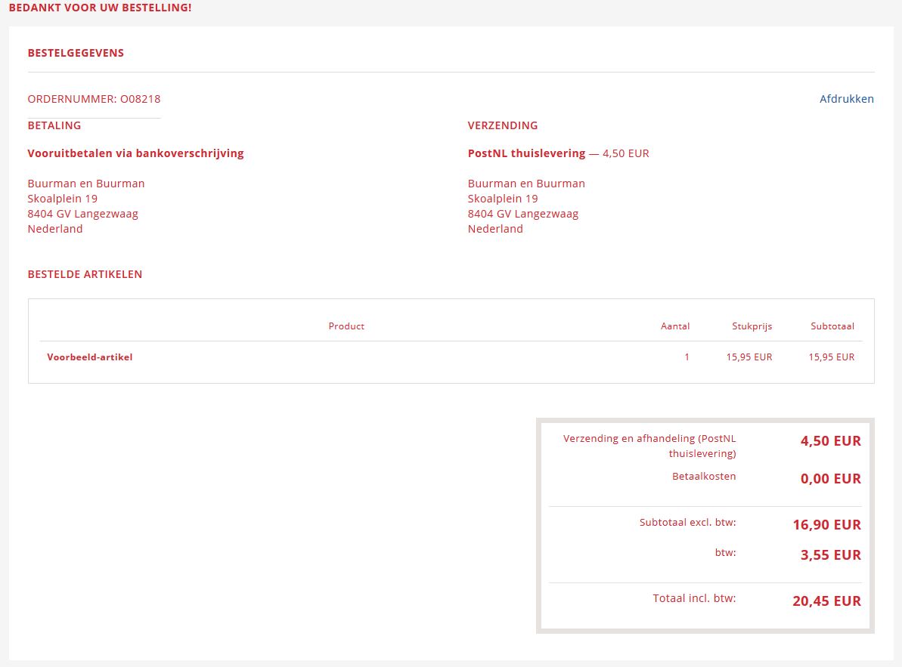
Task: Select Nederland in the shipping address
Action: (x=495, y=229)
